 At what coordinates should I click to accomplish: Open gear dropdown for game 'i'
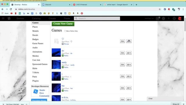[x=129, y=76]
